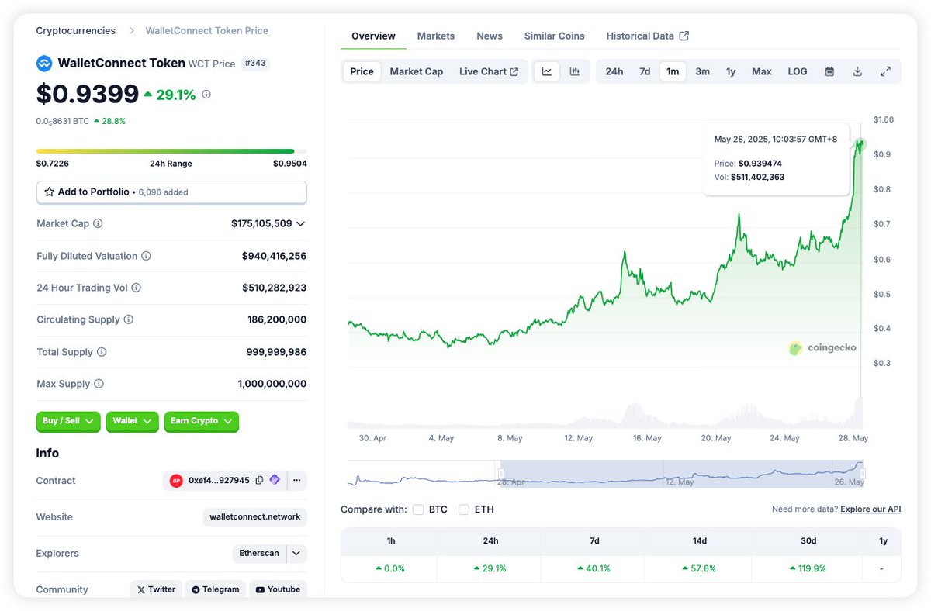
Task: Set chart range to Max
Action: [762, 71]
